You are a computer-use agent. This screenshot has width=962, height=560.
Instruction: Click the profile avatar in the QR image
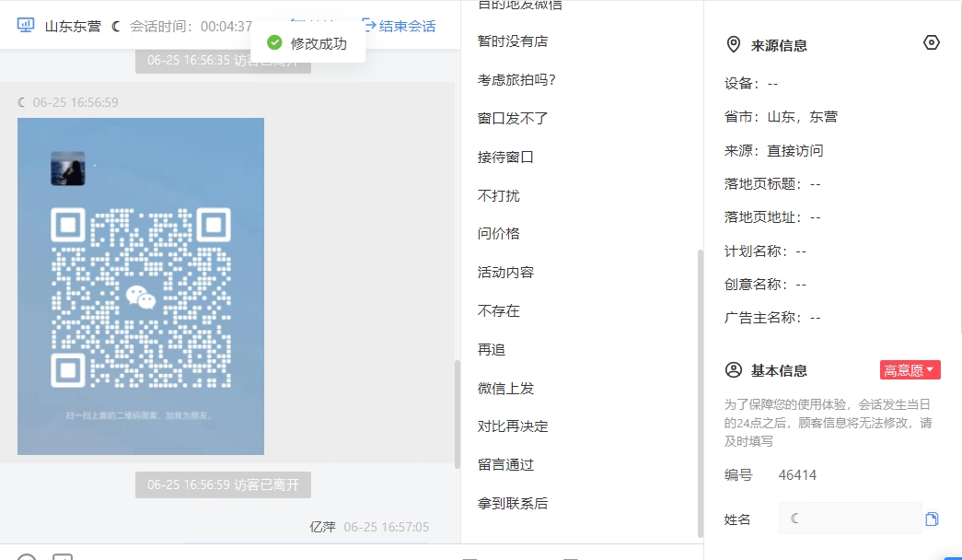tap(68, 169)
